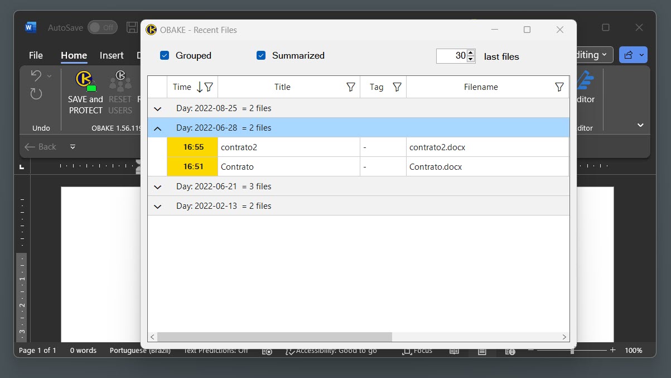Screen dimensions: 671x378
Task: Click the horizontal scrollbar right arrow
Action: coord(564,337)
